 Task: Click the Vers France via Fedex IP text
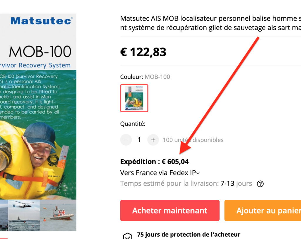coord(158,173)
